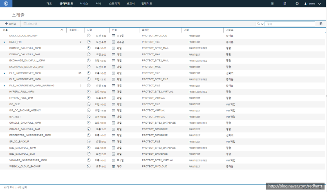Click the calendar icon for SQL_DAILYFULL_10PM
327x192 pixels.
point(114,148)
